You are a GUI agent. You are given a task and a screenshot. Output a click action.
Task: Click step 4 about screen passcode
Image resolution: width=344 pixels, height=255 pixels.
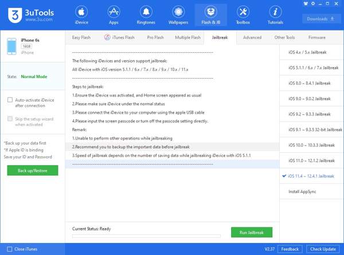point(140,121)
